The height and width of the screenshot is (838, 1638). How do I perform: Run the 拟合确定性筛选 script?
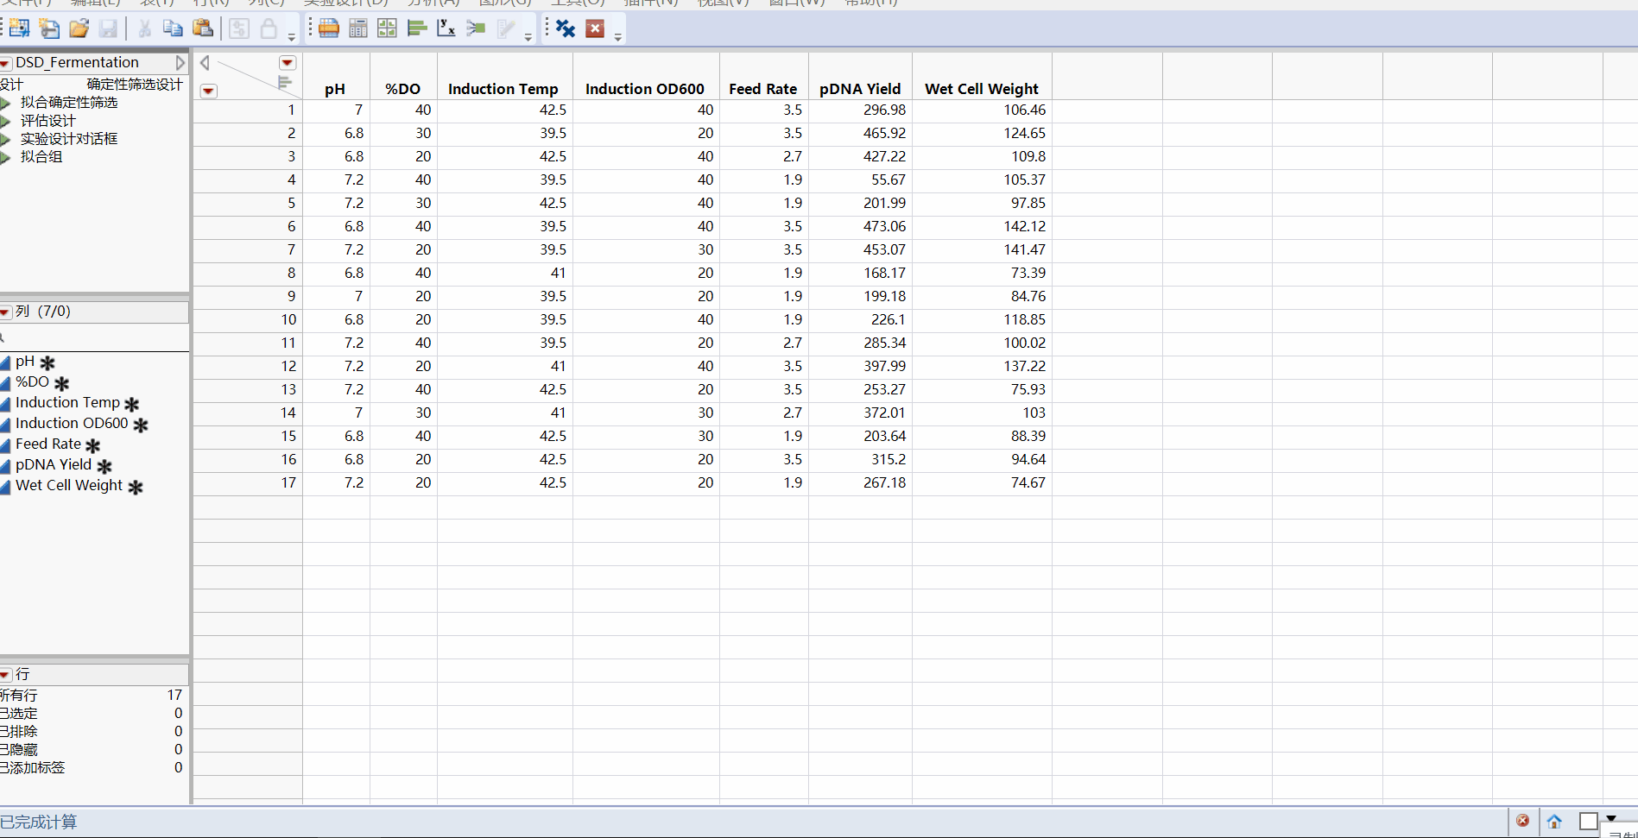[5, 103]
